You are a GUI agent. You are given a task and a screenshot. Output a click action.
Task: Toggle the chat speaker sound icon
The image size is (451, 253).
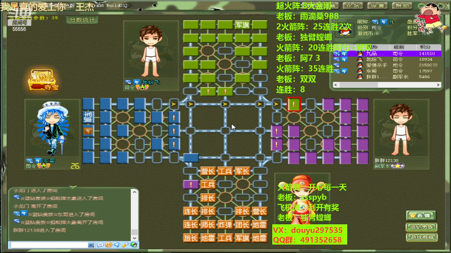[117, 245]
